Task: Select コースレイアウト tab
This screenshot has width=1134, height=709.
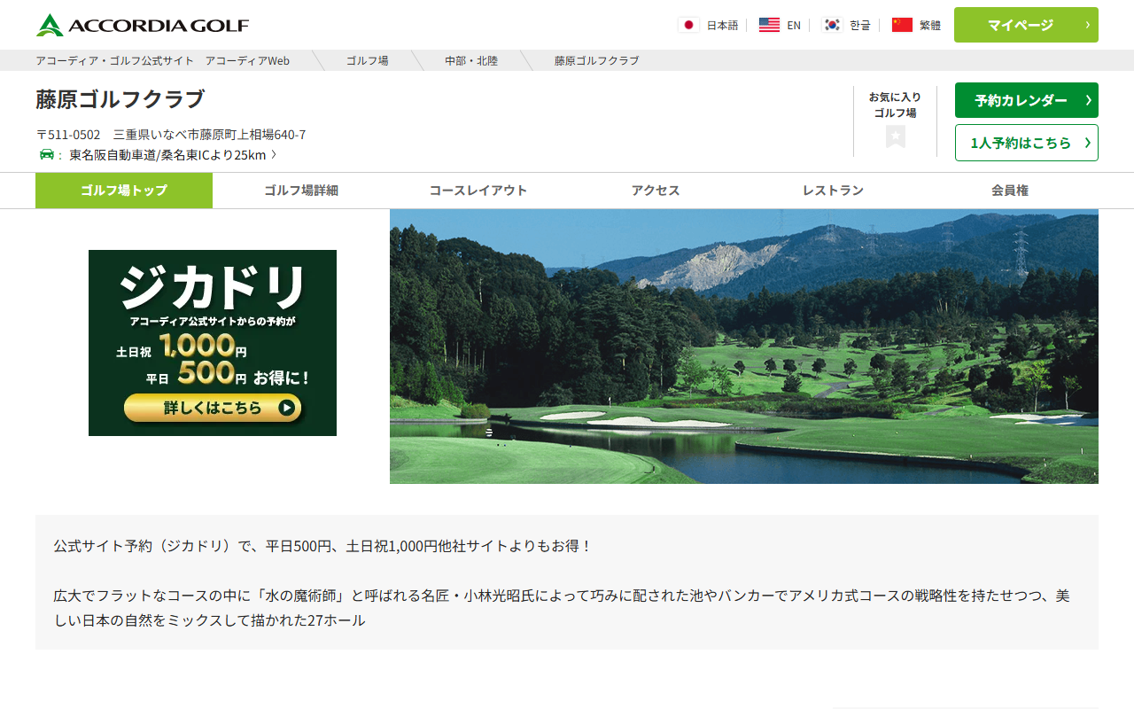Action: tap(478, 191)
